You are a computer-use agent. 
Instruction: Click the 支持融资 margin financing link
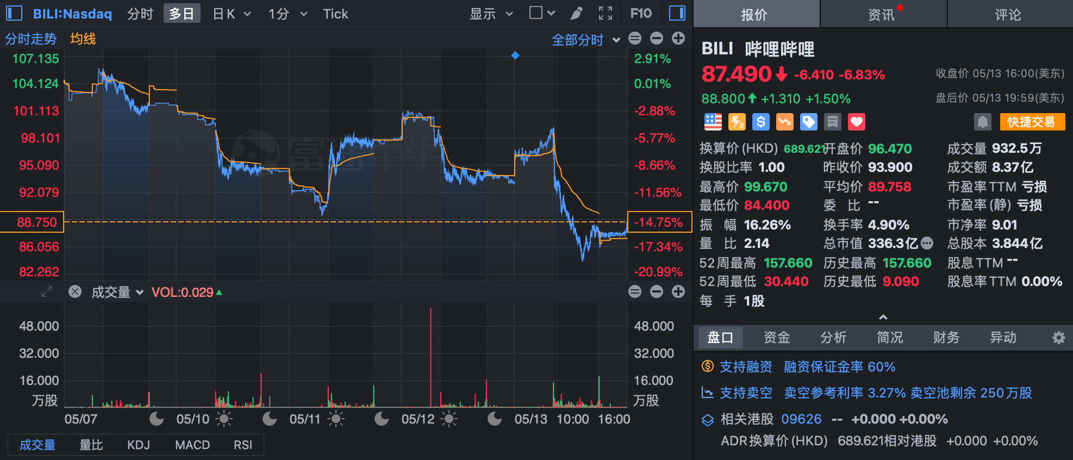[x=746, y=367]
